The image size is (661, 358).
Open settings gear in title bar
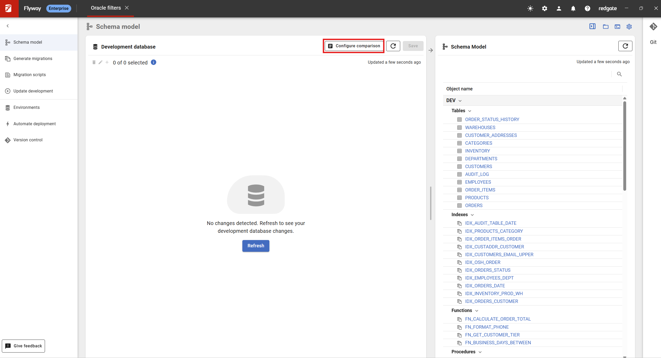coord(545,8)
